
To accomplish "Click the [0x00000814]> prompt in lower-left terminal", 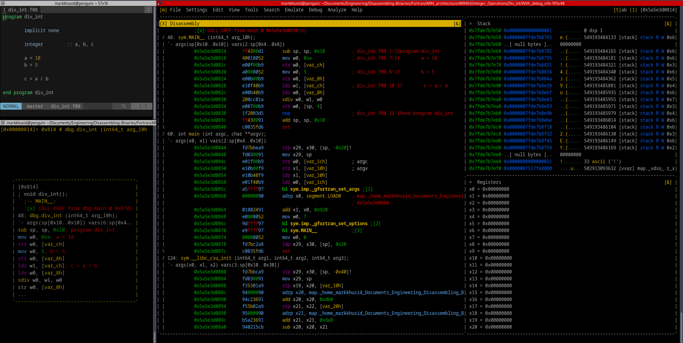I will (20, 130).
